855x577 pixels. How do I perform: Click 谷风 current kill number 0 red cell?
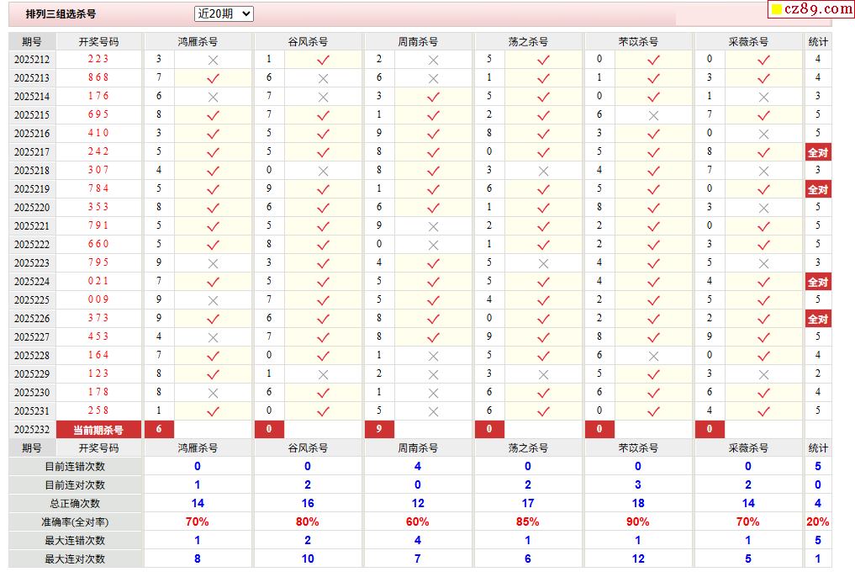[269, 429]
